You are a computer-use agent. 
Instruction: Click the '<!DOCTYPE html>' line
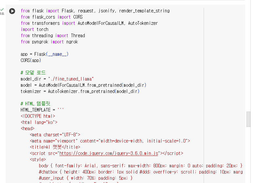coord(38,116)
